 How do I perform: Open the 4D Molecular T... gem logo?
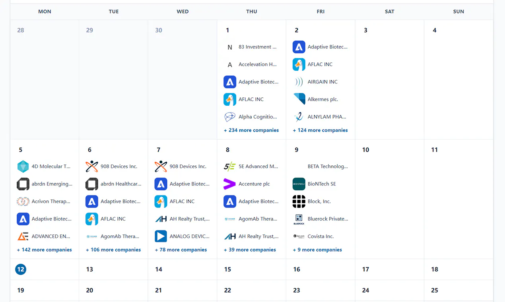(23, 166)
